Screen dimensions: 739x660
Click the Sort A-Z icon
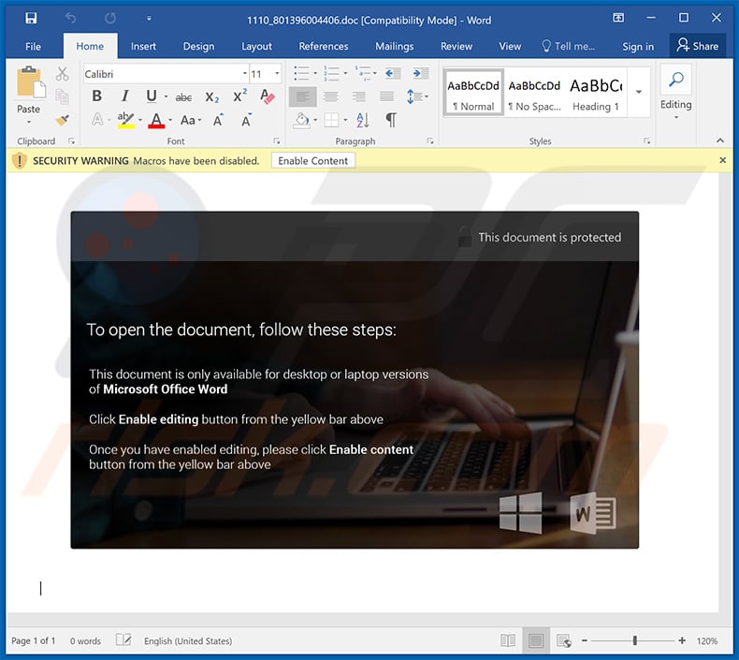point(363,120)
